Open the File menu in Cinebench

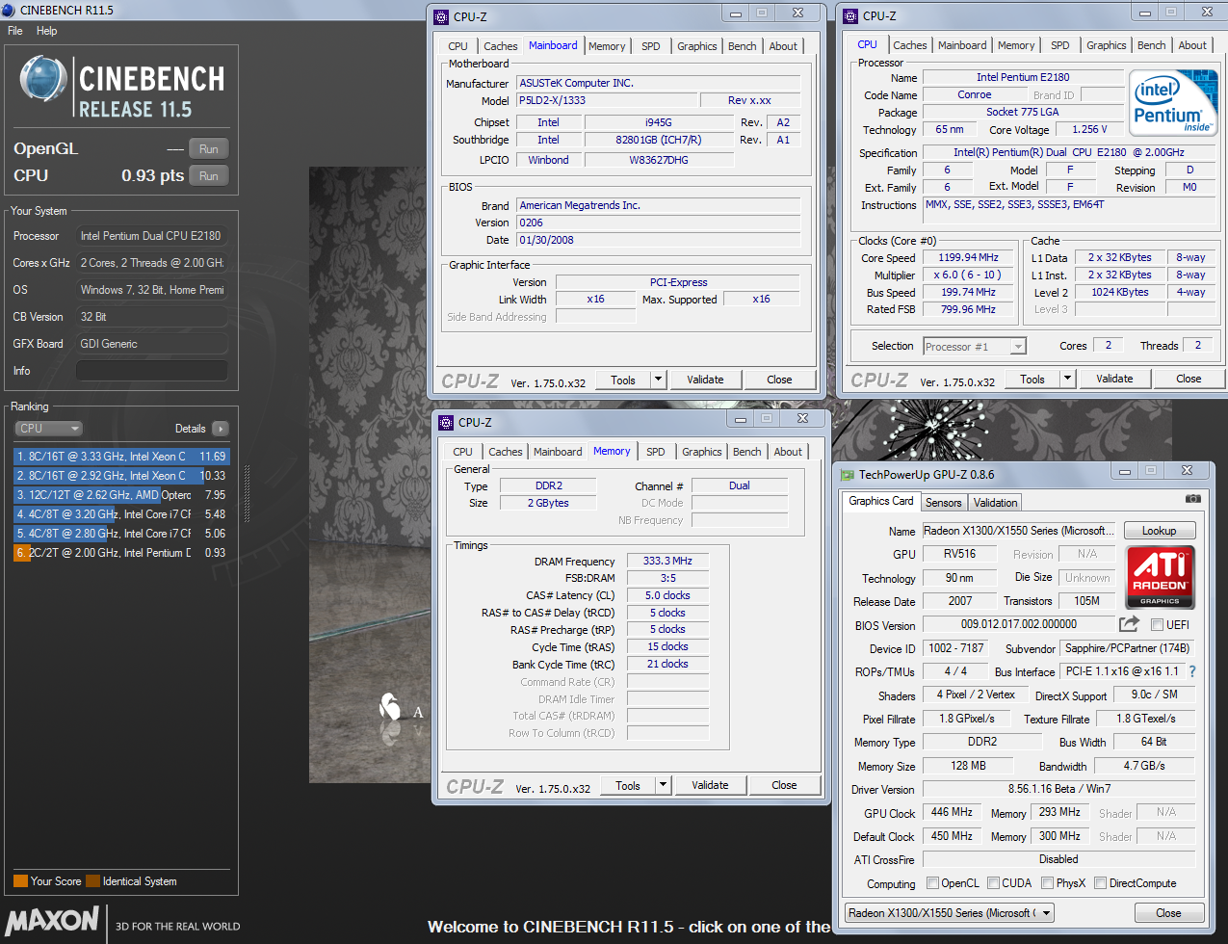click(15, 31)
